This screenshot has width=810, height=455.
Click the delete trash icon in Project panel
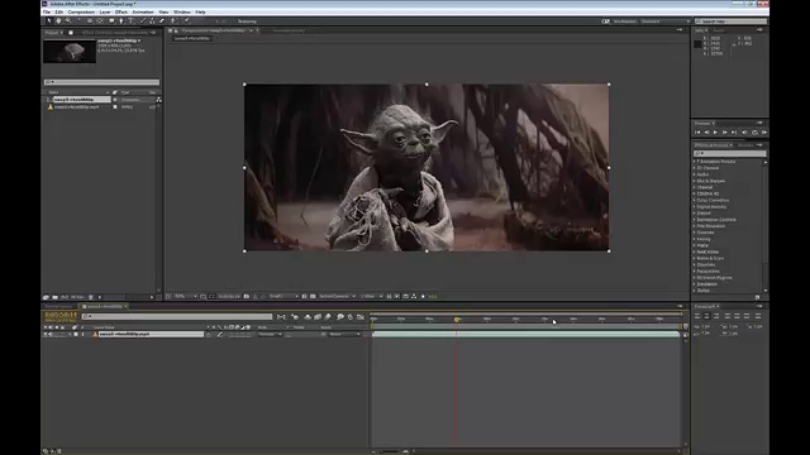[90, 297]
